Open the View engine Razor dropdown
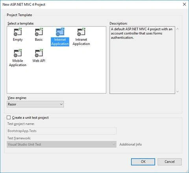The height and width of the screenshot is (173, 189). 35,104
